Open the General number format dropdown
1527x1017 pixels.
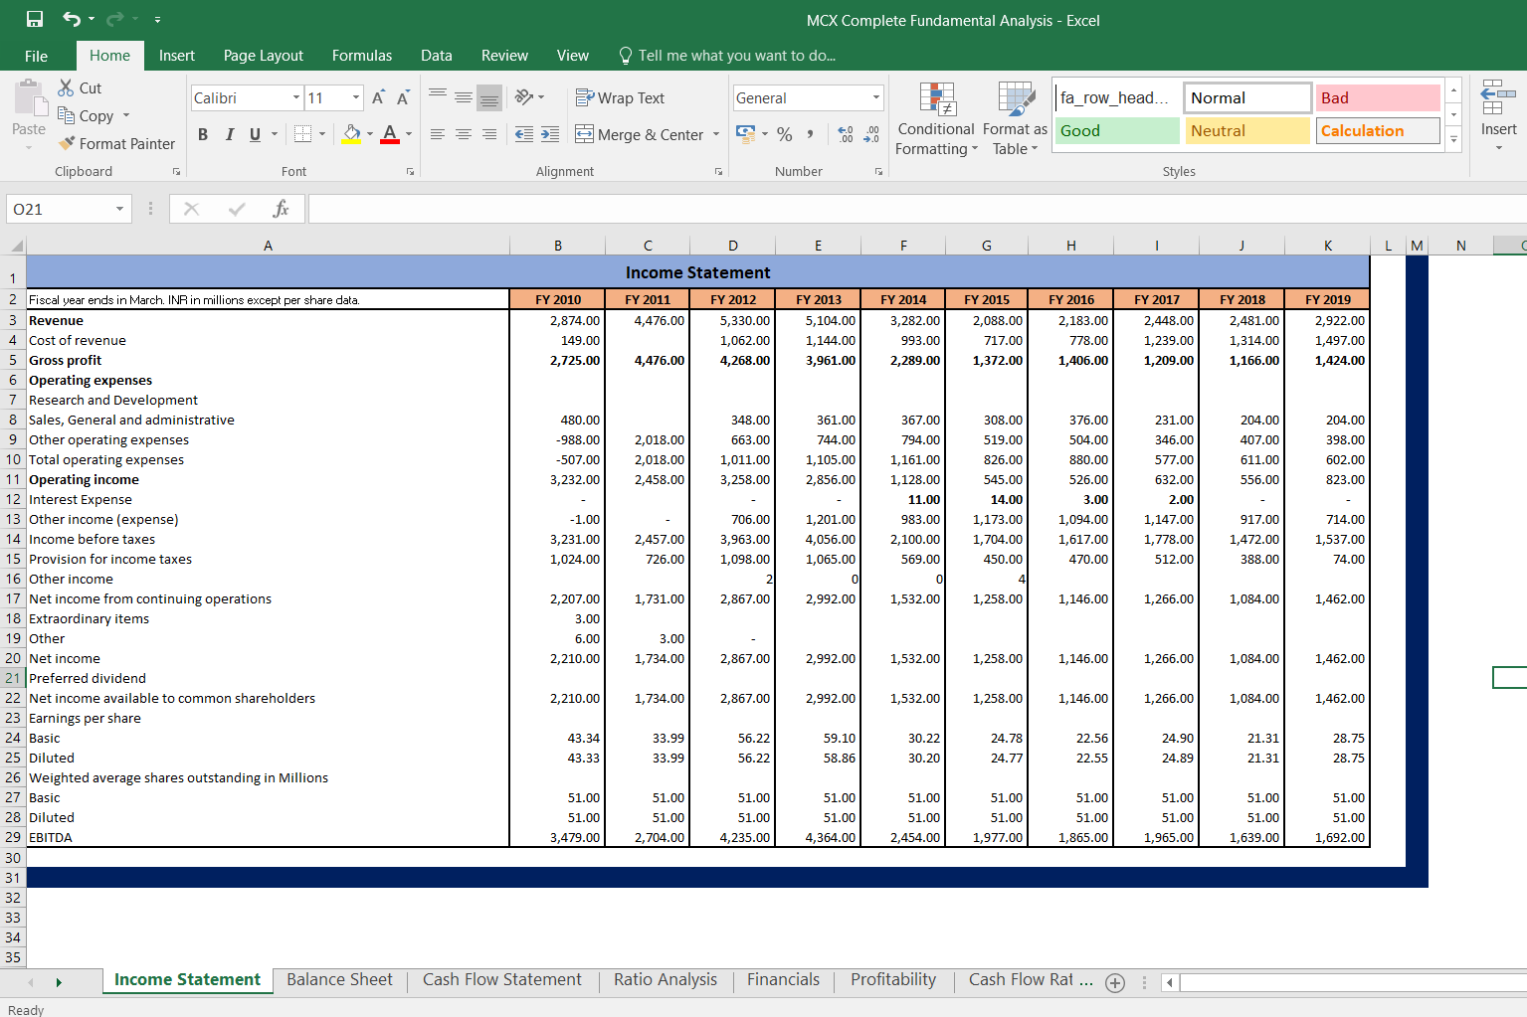coord(876,97)
